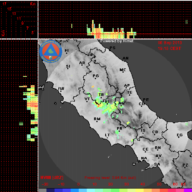Click the RI city label

point(107,102)
